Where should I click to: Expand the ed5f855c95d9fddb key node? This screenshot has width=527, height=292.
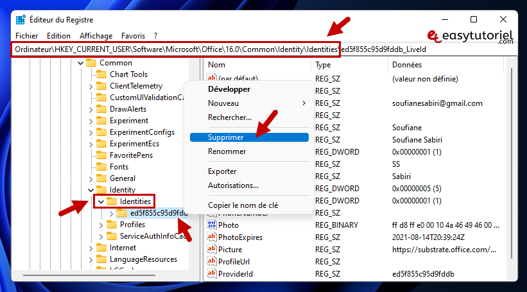click(111, 213)
